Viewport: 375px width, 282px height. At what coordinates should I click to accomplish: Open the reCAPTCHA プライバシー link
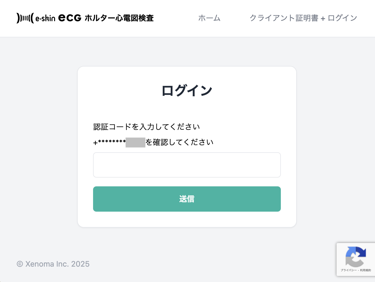click(349, 270)
